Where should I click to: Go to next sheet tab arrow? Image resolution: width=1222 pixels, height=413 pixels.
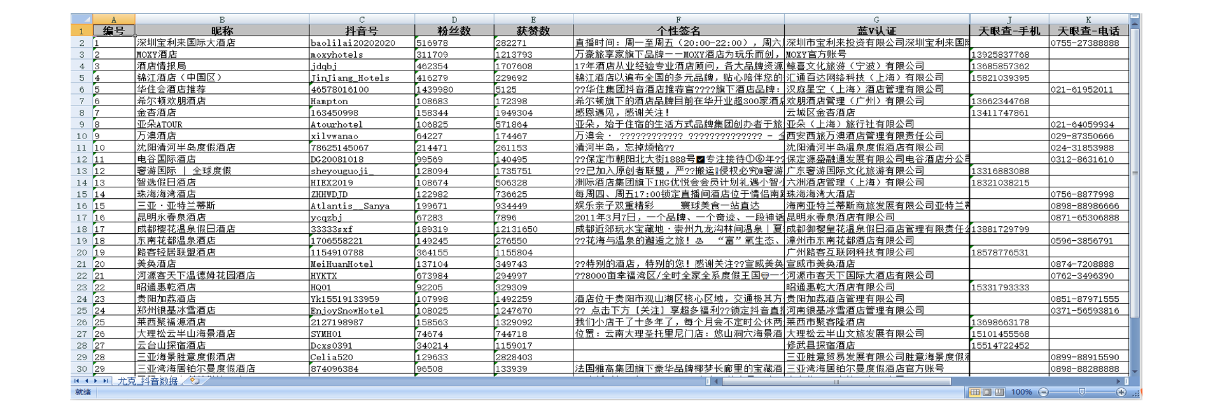(x=96, y=381)
